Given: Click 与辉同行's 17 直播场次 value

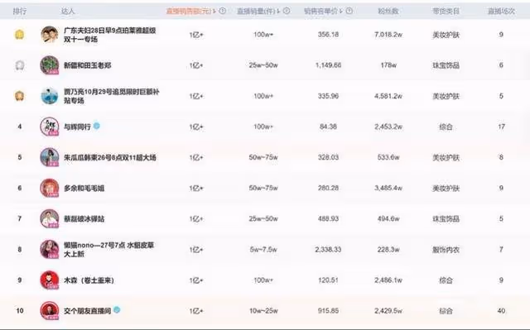Looking at the screenshot, I should pyautogui.click(x=501, y=127).
